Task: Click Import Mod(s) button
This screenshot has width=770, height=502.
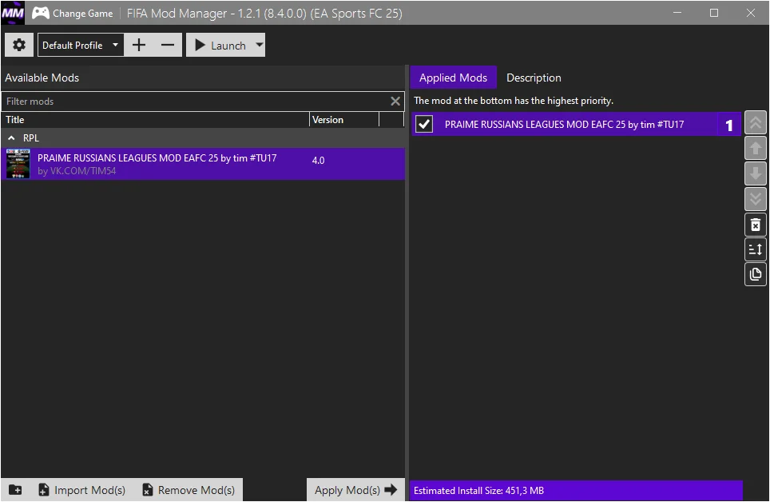Action: (82, 490)
